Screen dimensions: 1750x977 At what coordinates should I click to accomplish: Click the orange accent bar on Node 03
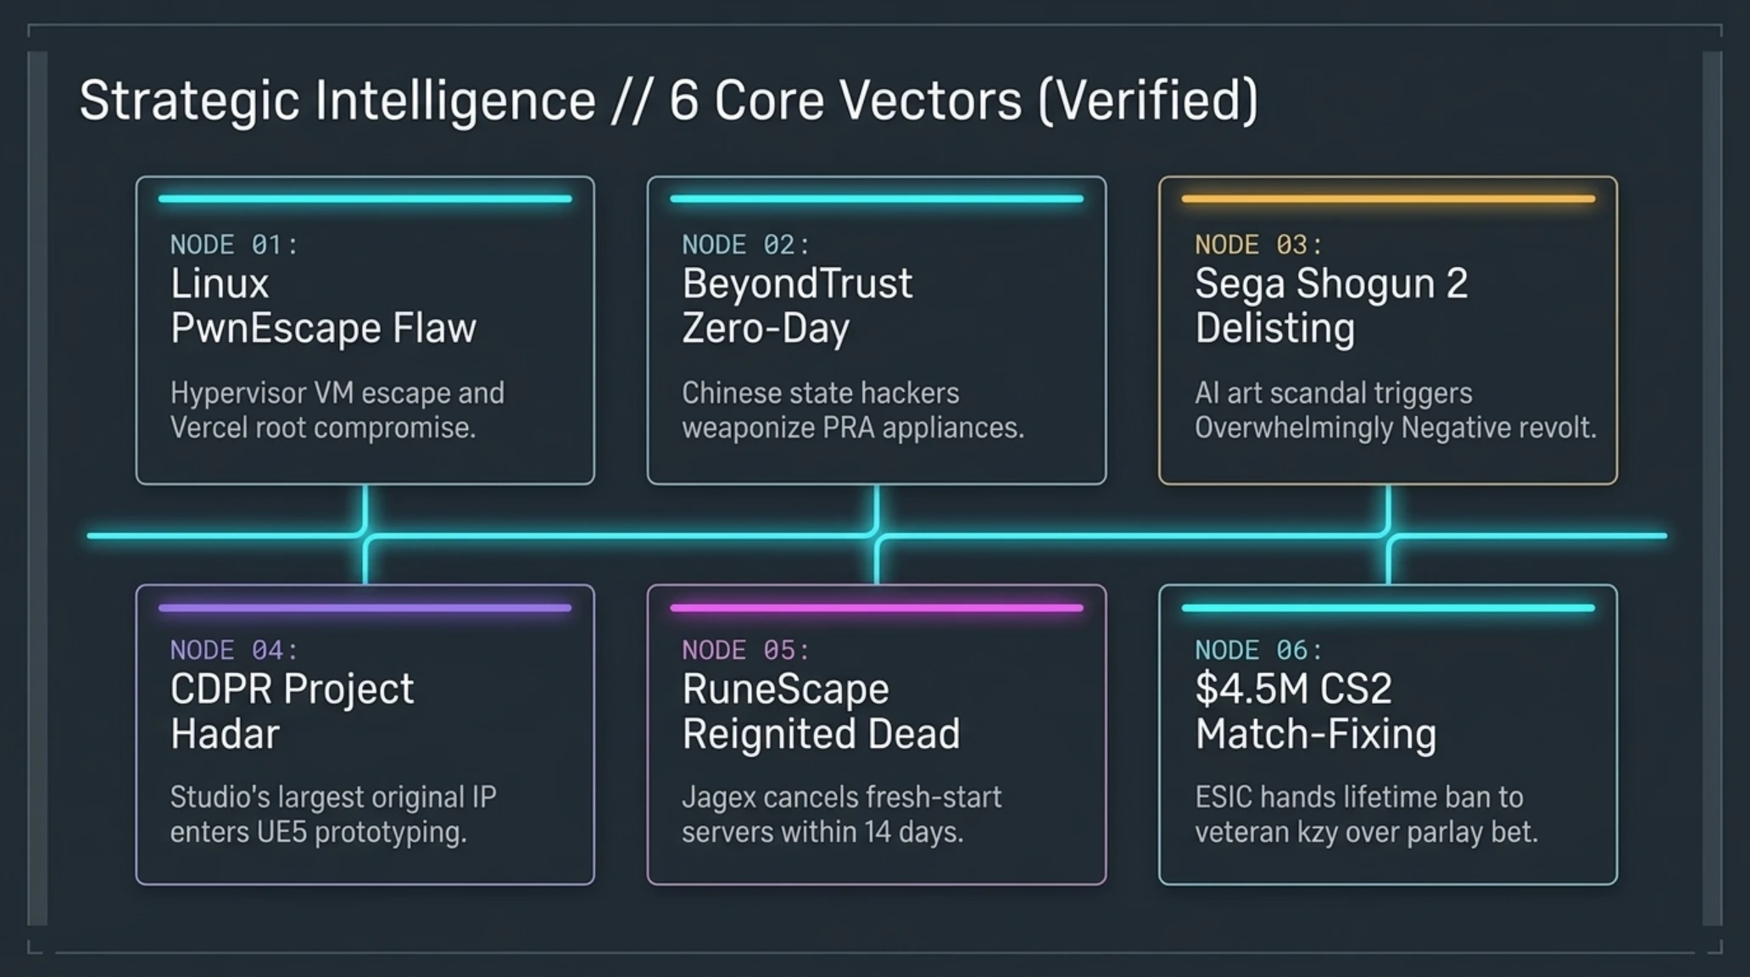(x=1388, y=199)
